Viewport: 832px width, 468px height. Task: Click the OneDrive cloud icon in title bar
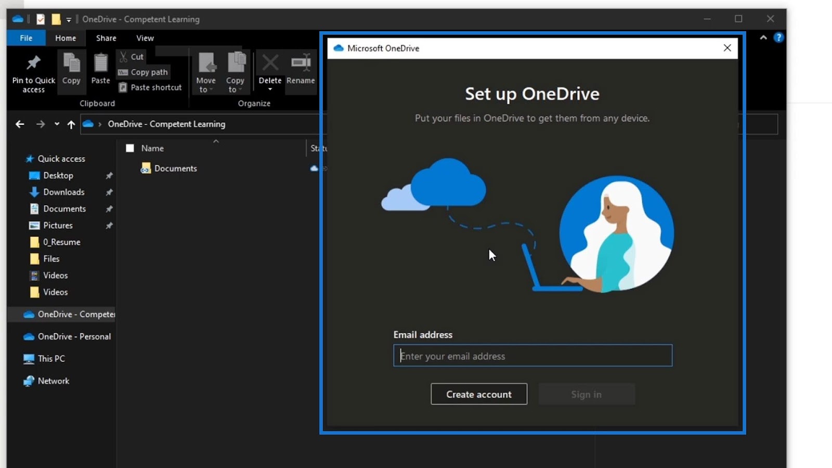[x=18, y=19]
